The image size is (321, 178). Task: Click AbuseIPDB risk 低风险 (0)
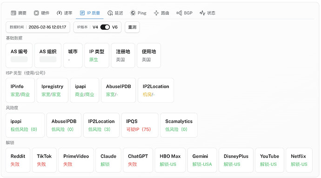click(x=62, y=130)
